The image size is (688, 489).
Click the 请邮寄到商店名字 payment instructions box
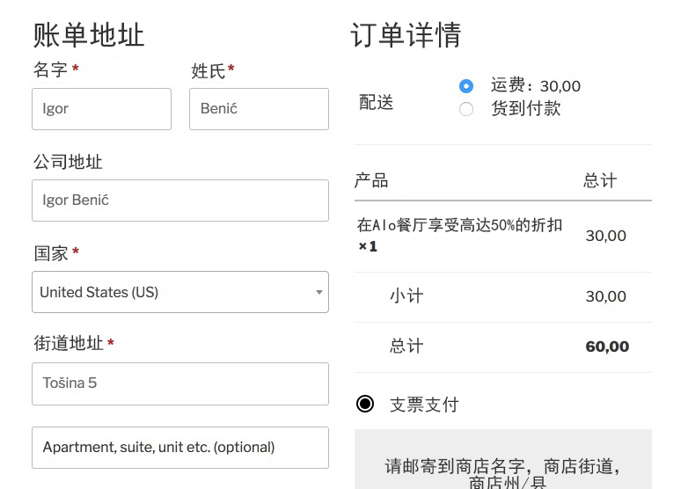click(x=502, y=466)
